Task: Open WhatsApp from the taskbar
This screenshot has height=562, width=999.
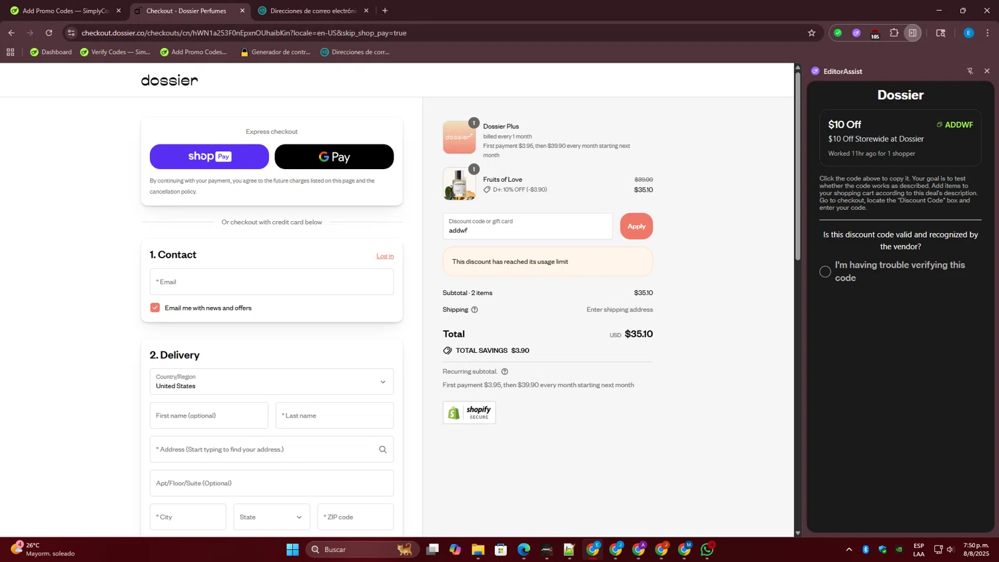Action: (707, 549)
